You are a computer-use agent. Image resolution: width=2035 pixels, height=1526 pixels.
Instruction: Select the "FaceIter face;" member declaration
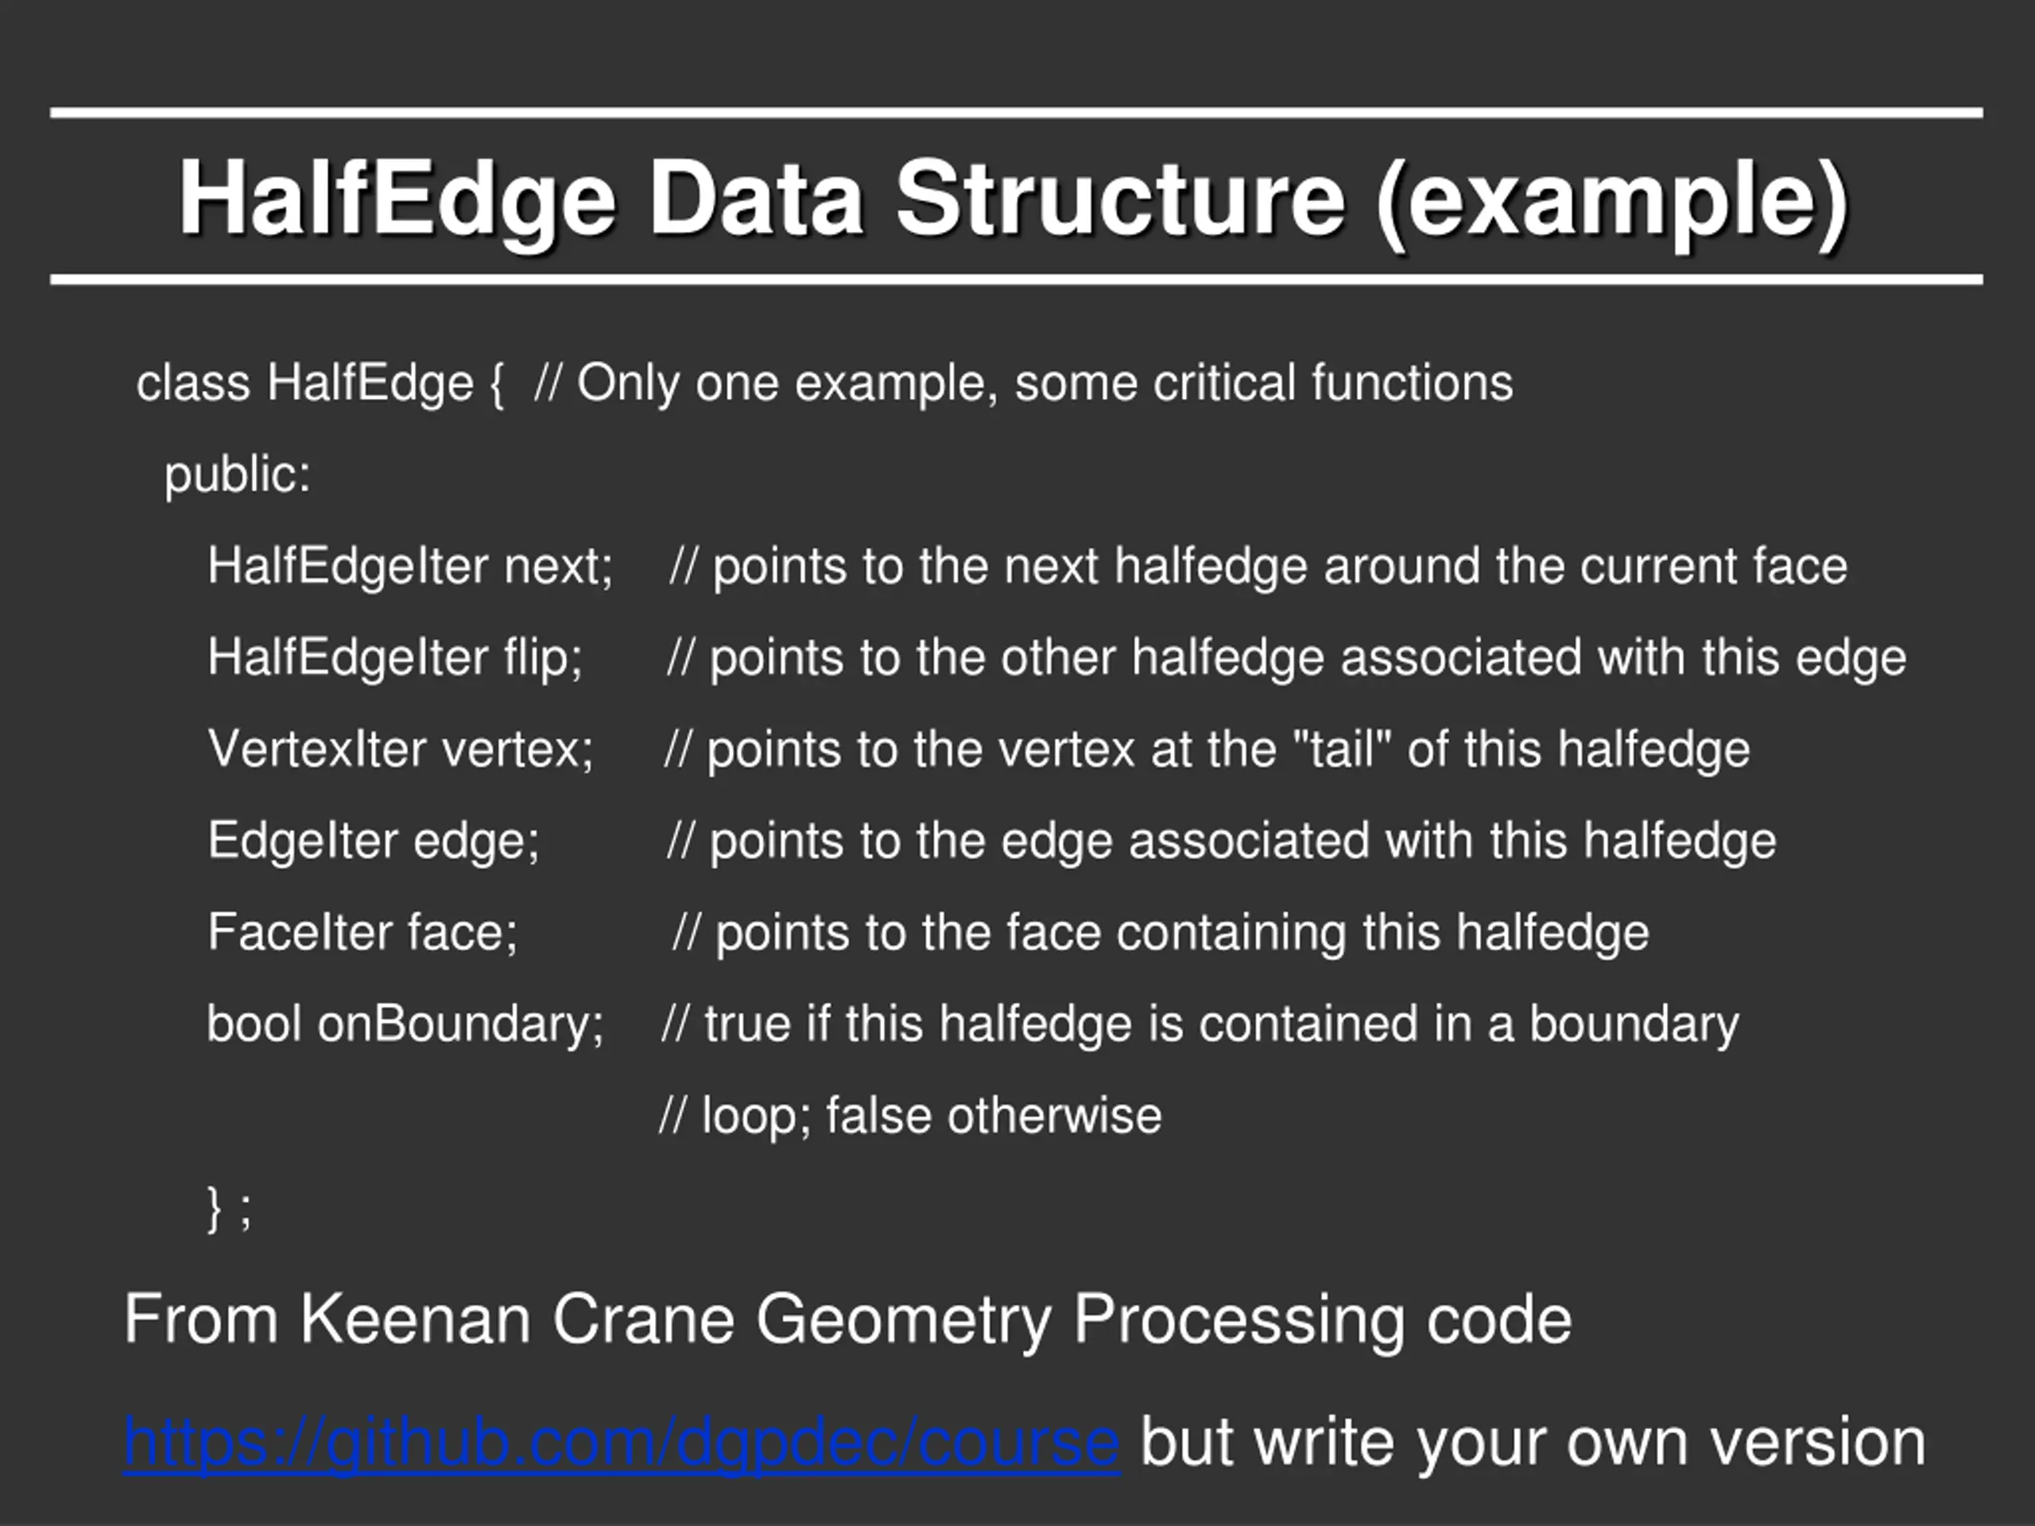tap(362, 931)
